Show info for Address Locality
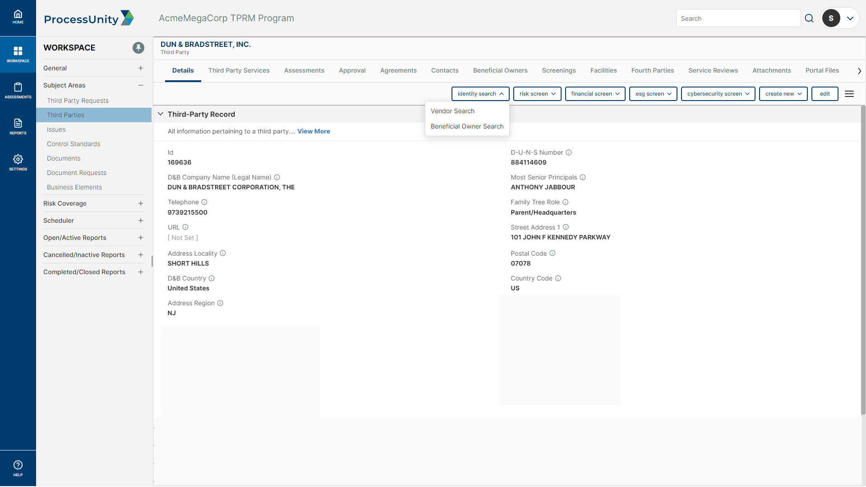This screenshot has height=487, width=866. point(223,253)
